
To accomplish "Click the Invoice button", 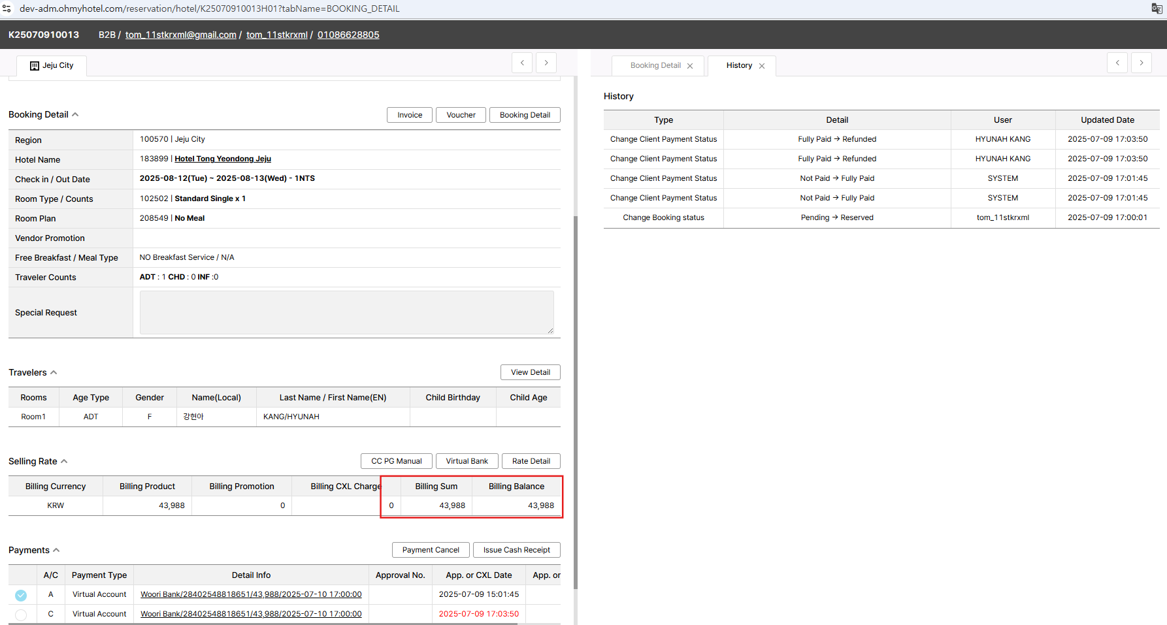I will coord(410,115).
